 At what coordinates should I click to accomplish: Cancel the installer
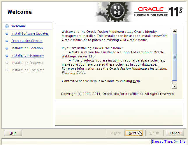pos(175,133)
